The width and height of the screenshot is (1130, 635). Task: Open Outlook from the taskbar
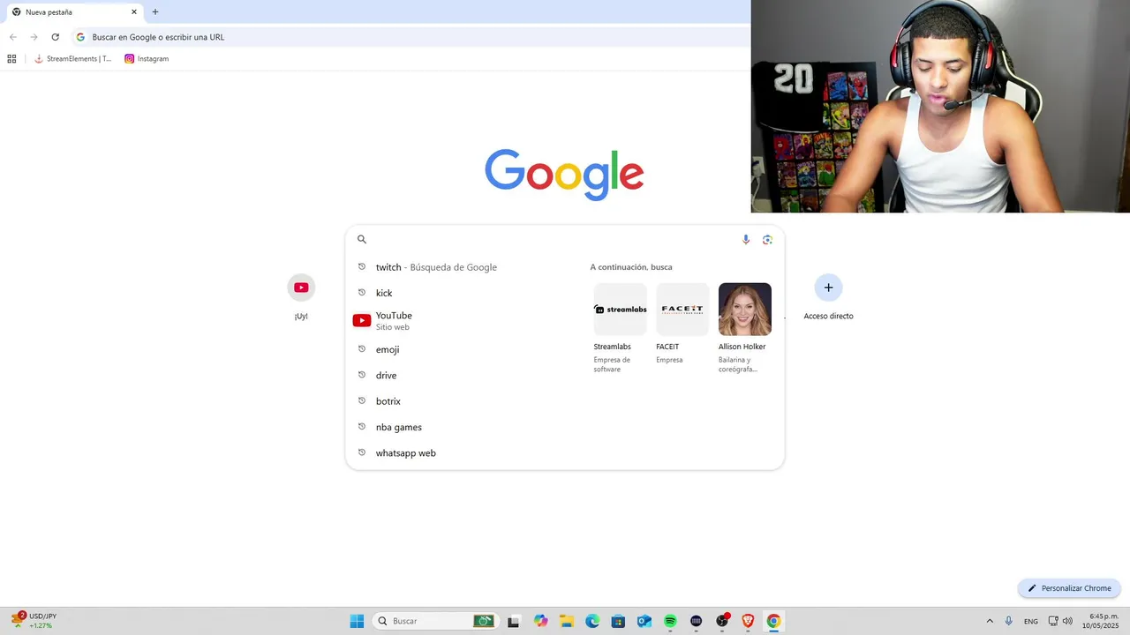[644, 621]
